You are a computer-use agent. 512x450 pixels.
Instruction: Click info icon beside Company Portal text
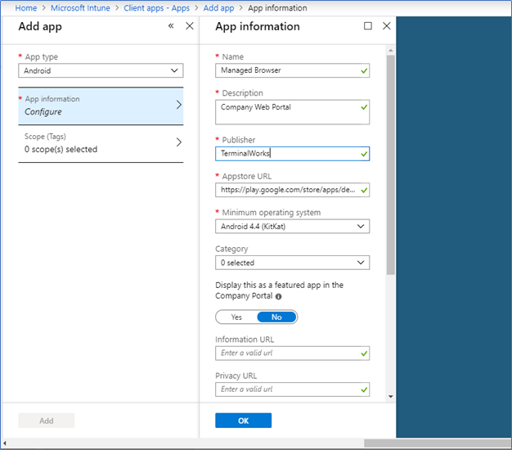pos(279,296)
